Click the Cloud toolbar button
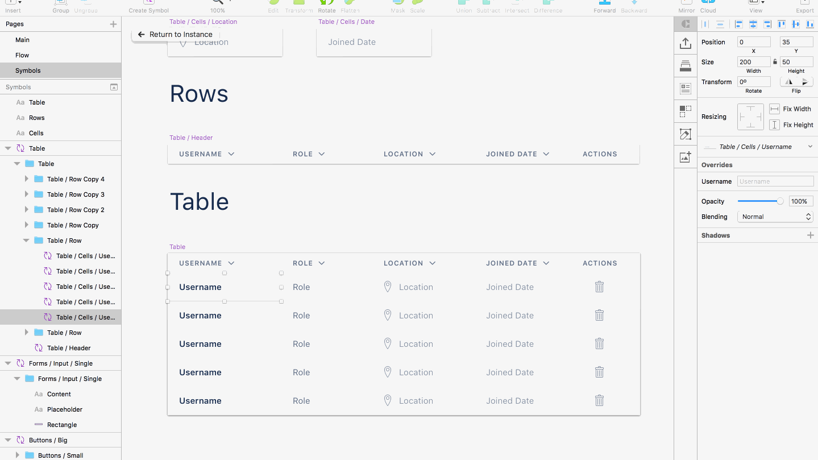This screenshot has width=818, height=460. click(x=708, y=6)
